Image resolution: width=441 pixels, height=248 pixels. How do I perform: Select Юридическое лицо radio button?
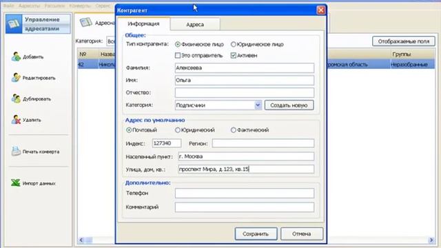pyautogui.click(x=233, y=44)
